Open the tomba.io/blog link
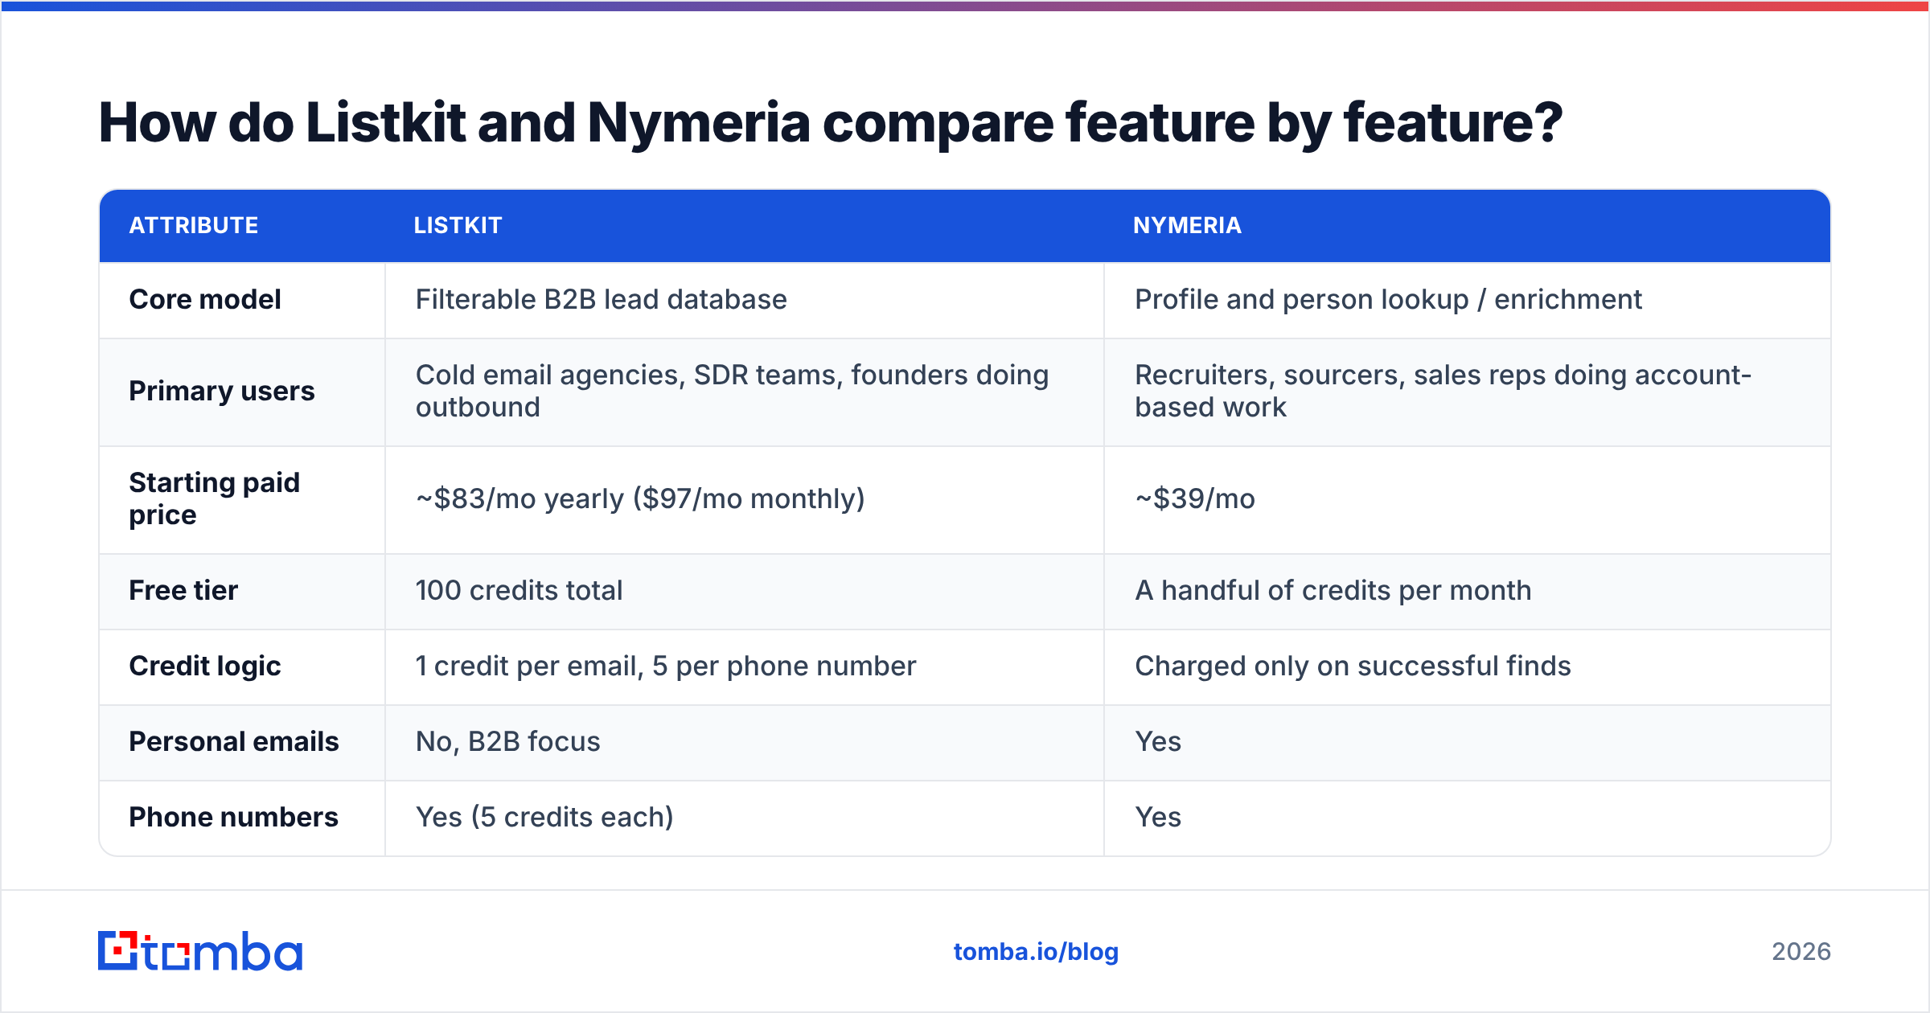Viewport: 1930px width, 1013px height. [1036, 952]
